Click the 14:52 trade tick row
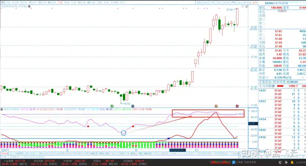 [x=282, y=91]
